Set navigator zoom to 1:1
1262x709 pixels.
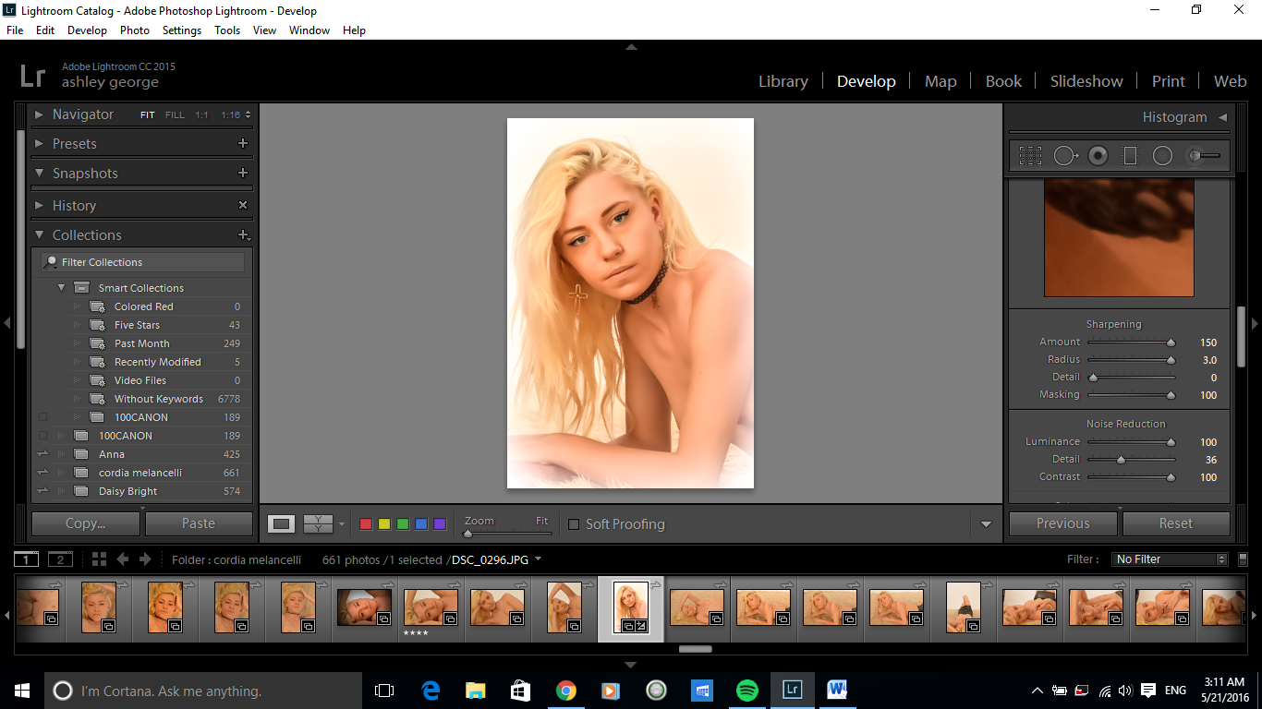pyautogui.click(x=201, y=115)
